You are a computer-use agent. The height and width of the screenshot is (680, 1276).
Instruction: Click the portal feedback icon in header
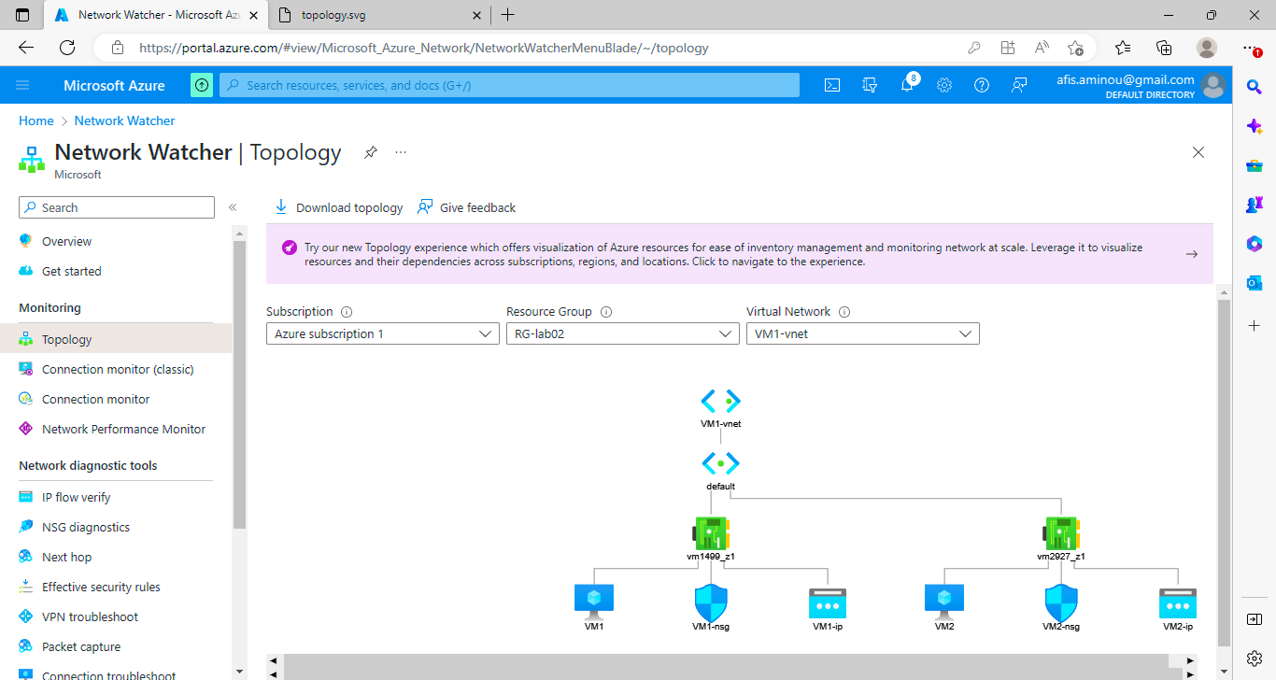tap(1019, 85)
